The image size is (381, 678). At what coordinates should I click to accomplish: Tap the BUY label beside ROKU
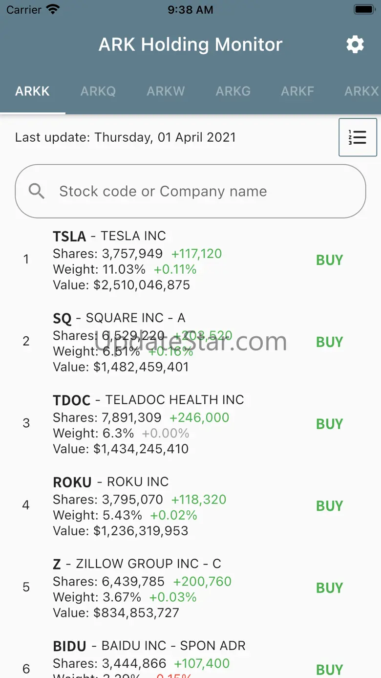click(x=329, y=506)
